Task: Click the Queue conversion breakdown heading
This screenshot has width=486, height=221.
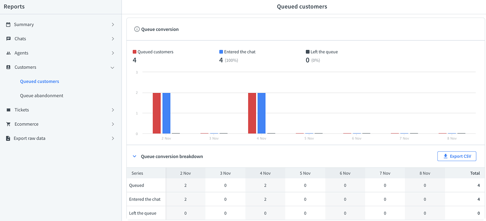Action: click(172, 156)
